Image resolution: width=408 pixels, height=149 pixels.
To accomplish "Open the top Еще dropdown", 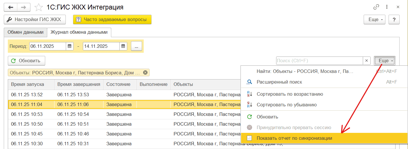I will [374, 20].
